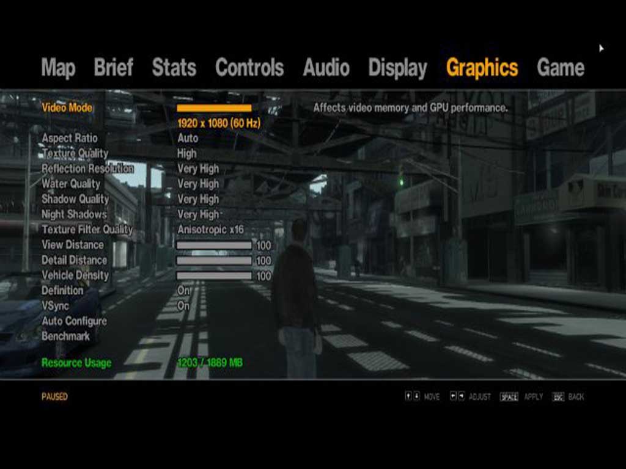Screen dimensions: 626x469
Task: Click the up arrow key icon beside MOVE
Action: point(408,396)
